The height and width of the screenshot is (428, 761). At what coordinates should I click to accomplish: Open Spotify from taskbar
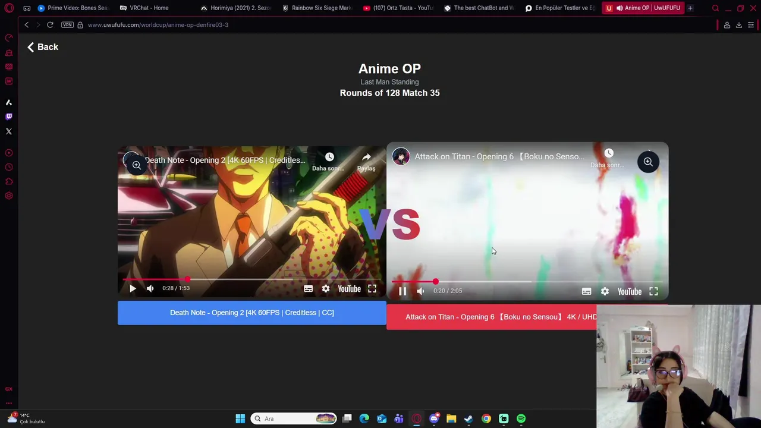click(521, 418)
